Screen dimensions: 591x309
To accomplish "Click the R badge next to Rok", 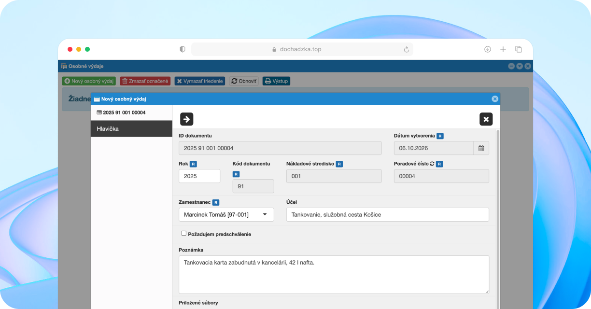I will click(x=193, y=164).
